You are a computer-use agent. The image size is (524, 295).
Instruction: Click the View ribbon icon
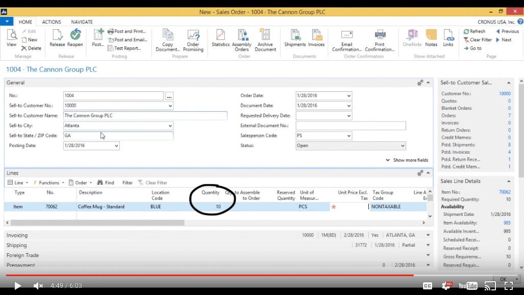11,38
